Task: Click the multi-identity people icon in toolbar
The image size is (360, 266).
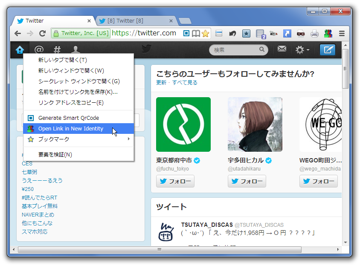Action: coord(328,34)
